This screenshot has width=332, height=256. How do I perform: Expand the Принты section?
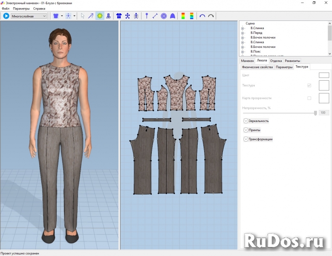[x=245, y=130]
